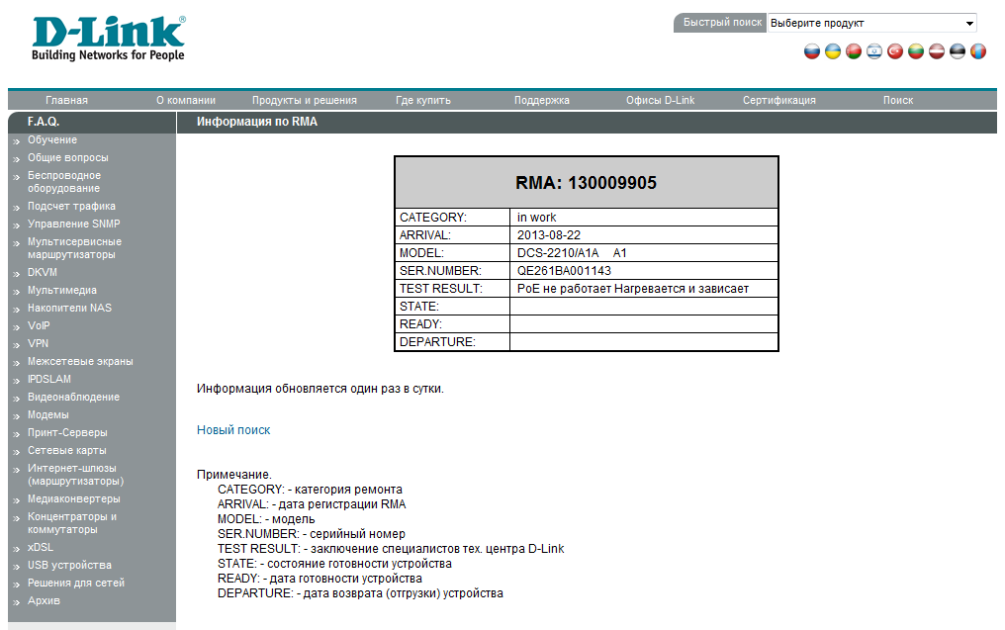Viewport: 1005px width, 630px height.
Task: Click the 'in work' category value
Action: click(x=537, y=218)
